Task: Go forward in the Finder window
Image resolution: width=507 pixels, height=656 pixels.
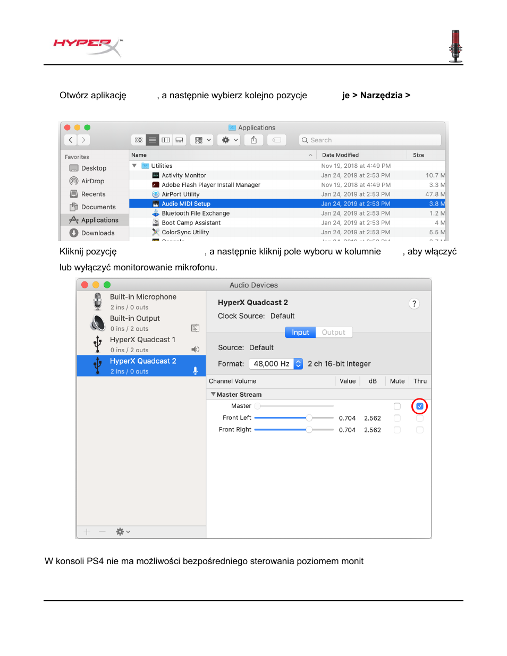Action: [x=84, y=140]
